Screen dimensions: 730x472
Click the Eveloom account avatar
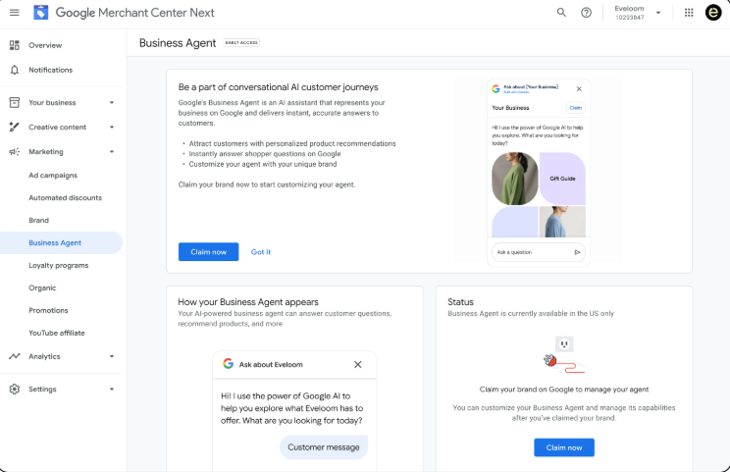(x=713, y=13)
